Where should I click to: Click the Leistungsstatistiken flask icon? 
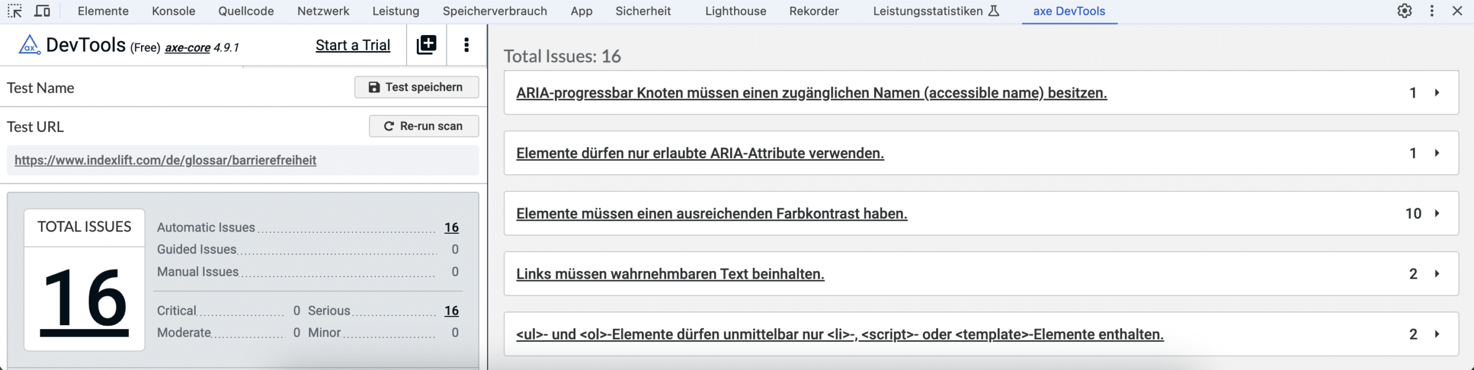[x=994, y=11]
